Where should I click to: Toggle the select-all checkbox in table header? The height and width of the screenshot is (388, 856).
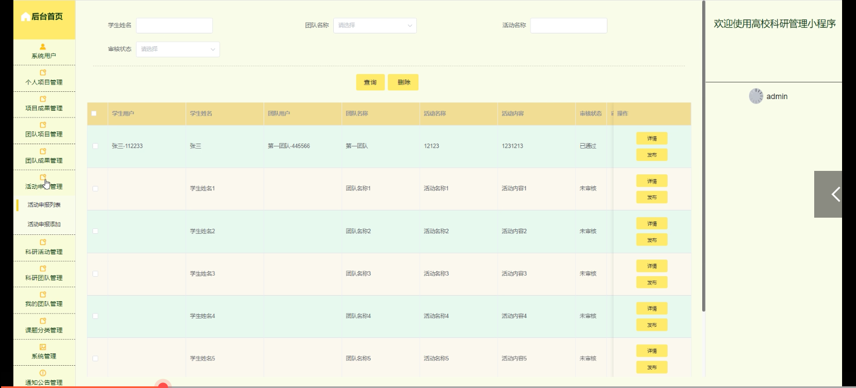[x=94, y=114]
